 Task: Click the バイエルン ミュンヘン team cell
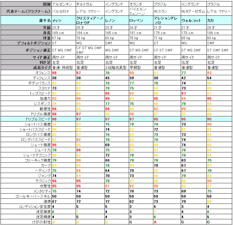tap(140, 11)
